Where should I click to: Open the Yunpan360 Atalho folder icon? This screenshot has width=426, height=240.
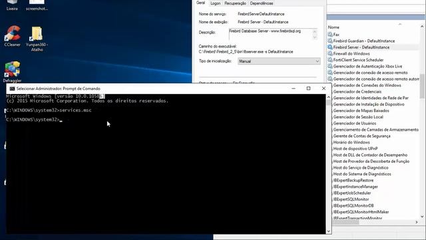37,39
